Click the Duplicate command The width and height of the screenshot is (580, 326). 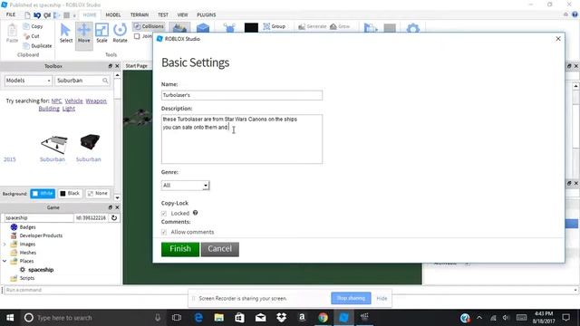click(x=37, y=46)
